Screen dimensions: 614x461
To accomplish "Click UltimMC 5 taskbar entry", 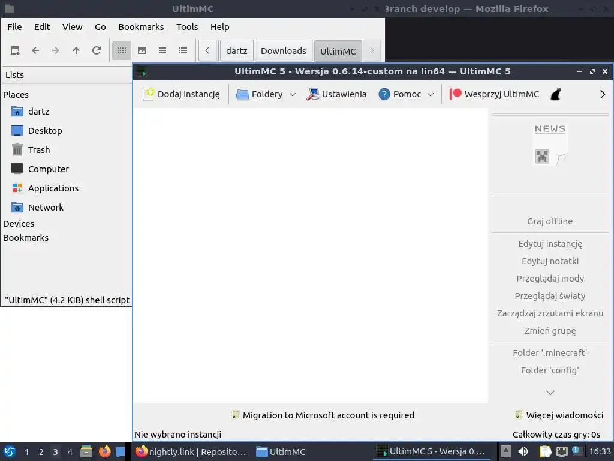I will point(431,452).
